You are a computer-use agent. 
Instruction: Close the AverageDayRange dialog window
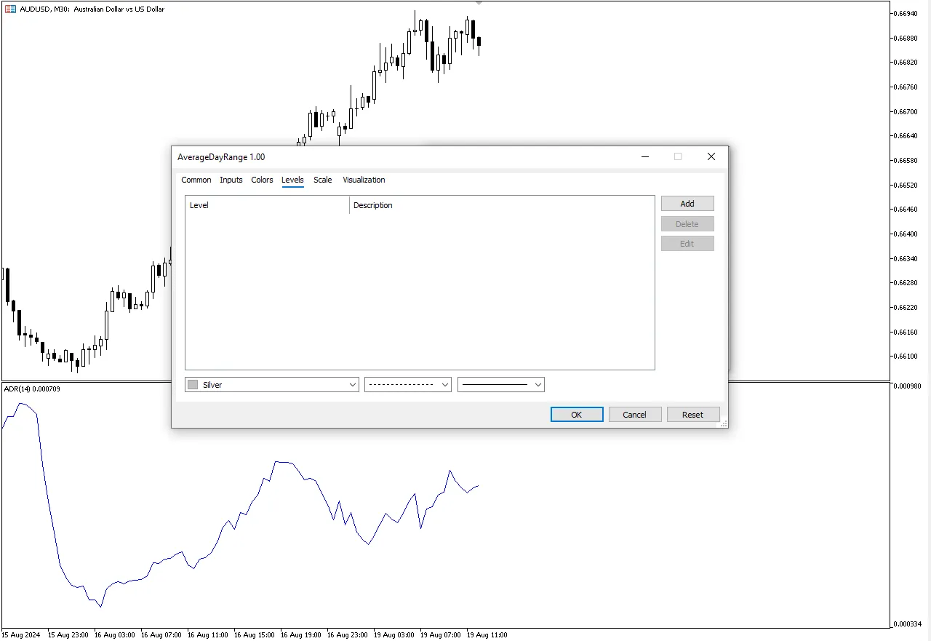coord(711,156)
